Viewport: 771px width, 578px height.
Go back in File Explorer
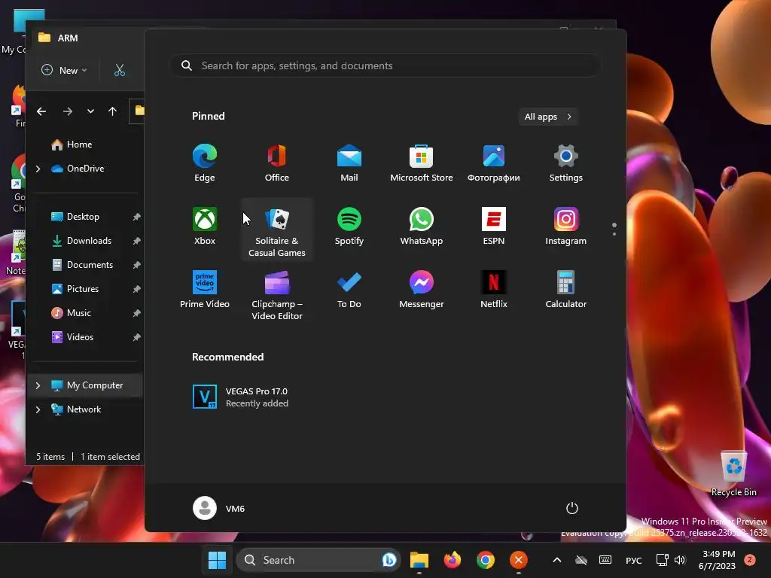coord(41,111)
